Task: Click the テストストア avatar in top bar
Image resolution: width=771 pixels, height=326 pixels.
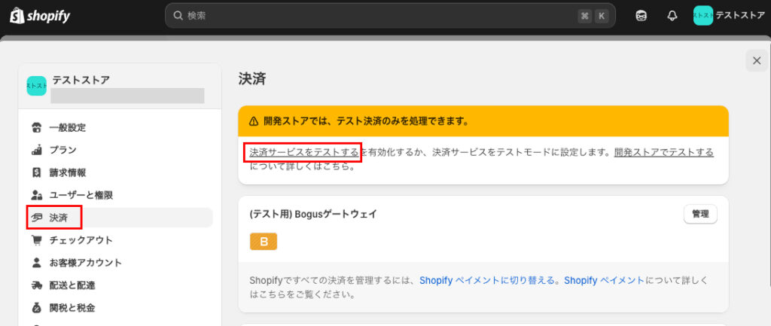Action: pos(702,16)
